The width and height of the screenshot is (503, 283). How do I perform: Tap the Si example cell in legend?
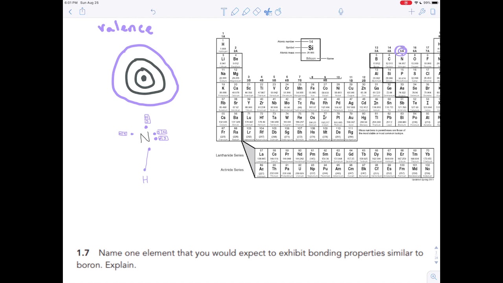(310, 50)
